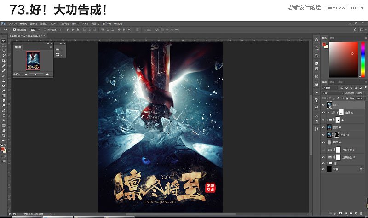This screenshot has height=218, width=368.
Task: Open the Edit menu
Action: pos(23,23)
